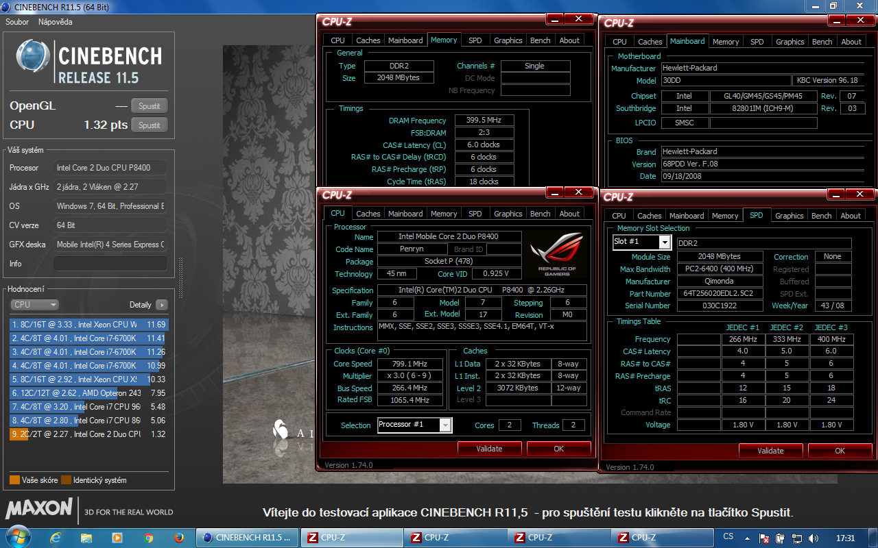Open About tab in SPD window
The width and height of the screenshot is (878, 548).
[x=851, y=216]
